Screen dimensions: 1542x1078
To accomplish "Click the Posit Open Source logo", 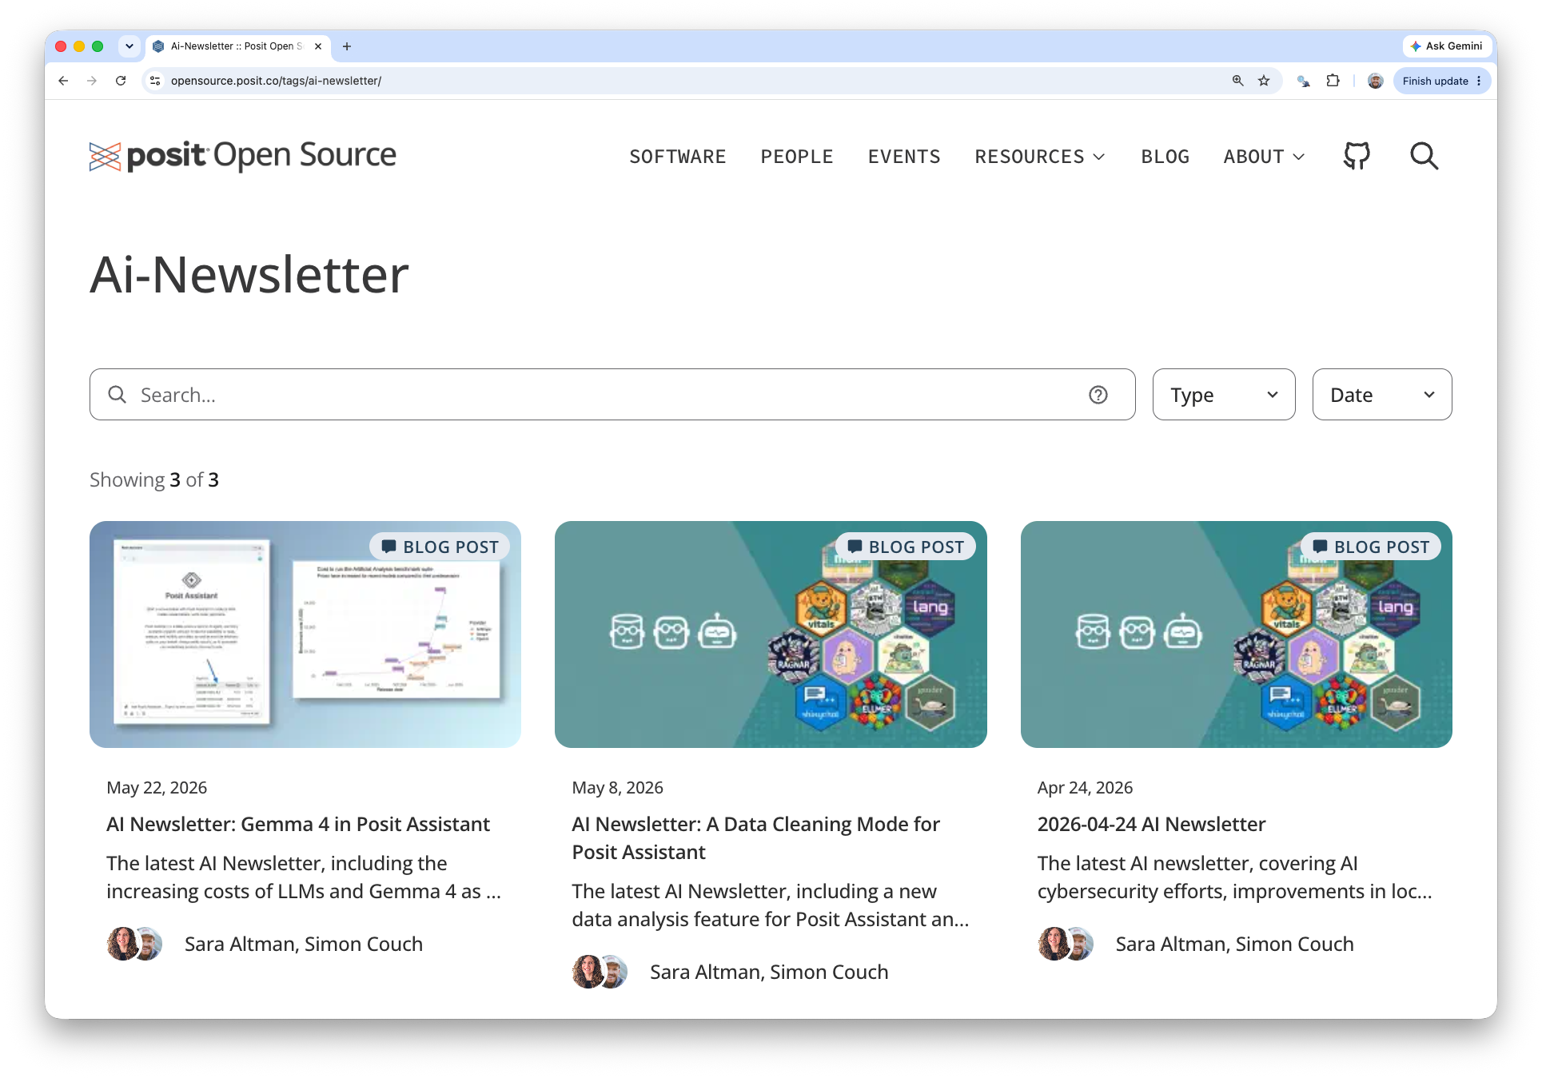I will coord(243,156).
